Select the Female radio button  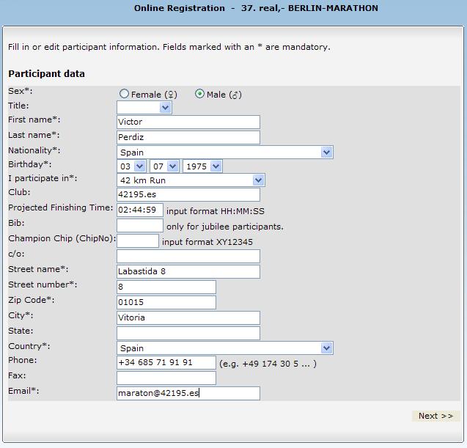click(x=124, y=94)
